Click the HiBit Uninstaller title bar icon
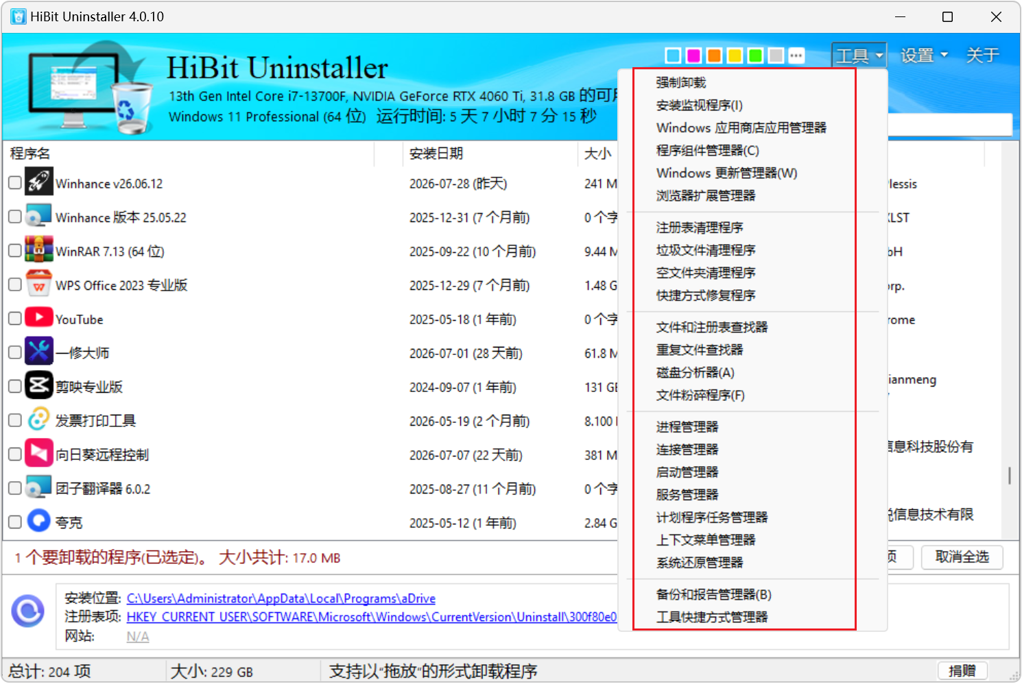Image resolution: width=1022 pixels, height=684 pixels. click(x=19, y=16)
